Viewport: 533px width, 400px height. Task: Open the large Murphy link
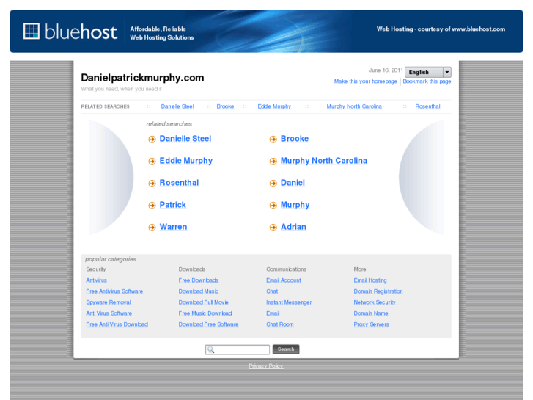point(295,205)
